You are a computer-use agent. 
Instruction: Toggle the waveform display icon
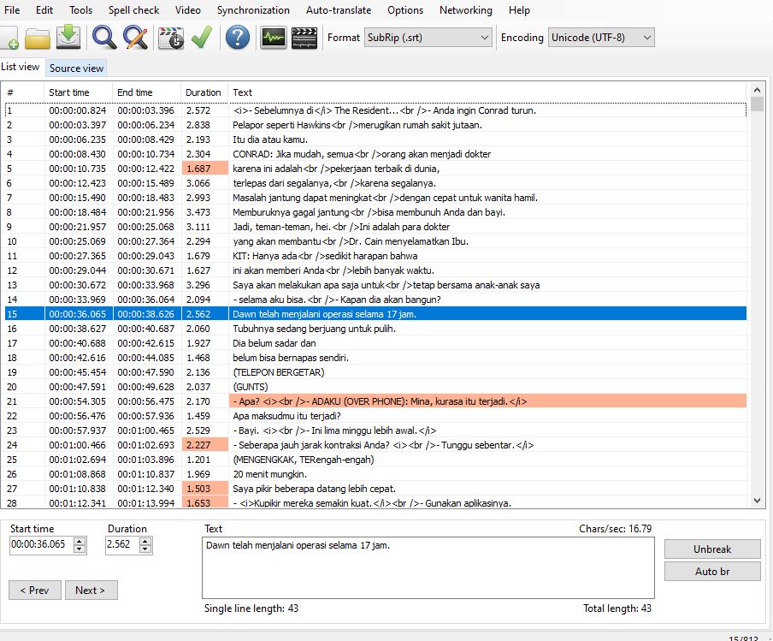click(x=273, y=38)
